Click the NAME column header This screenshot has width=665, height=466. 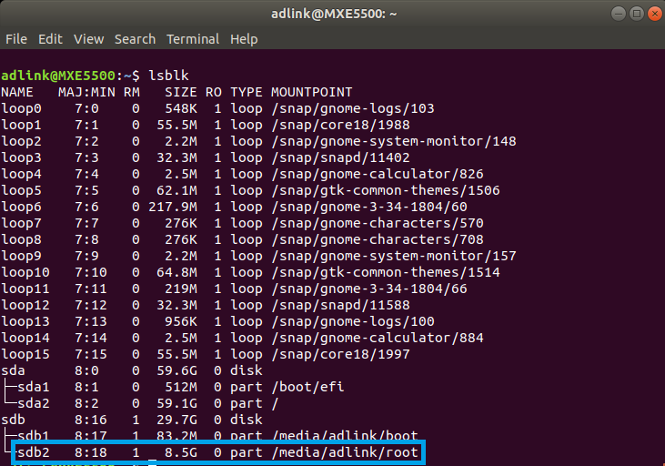[16, 92]
